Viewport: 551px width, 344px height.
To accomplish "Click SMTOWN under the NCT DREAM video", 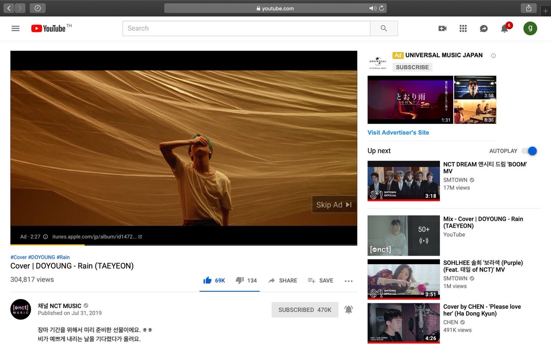I will pos(455,180).
